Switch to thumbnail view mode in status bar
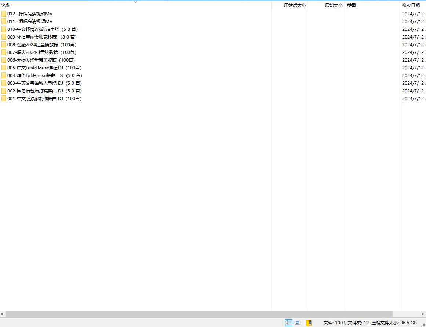The image size is (426, 327). [x=298, y=323]
